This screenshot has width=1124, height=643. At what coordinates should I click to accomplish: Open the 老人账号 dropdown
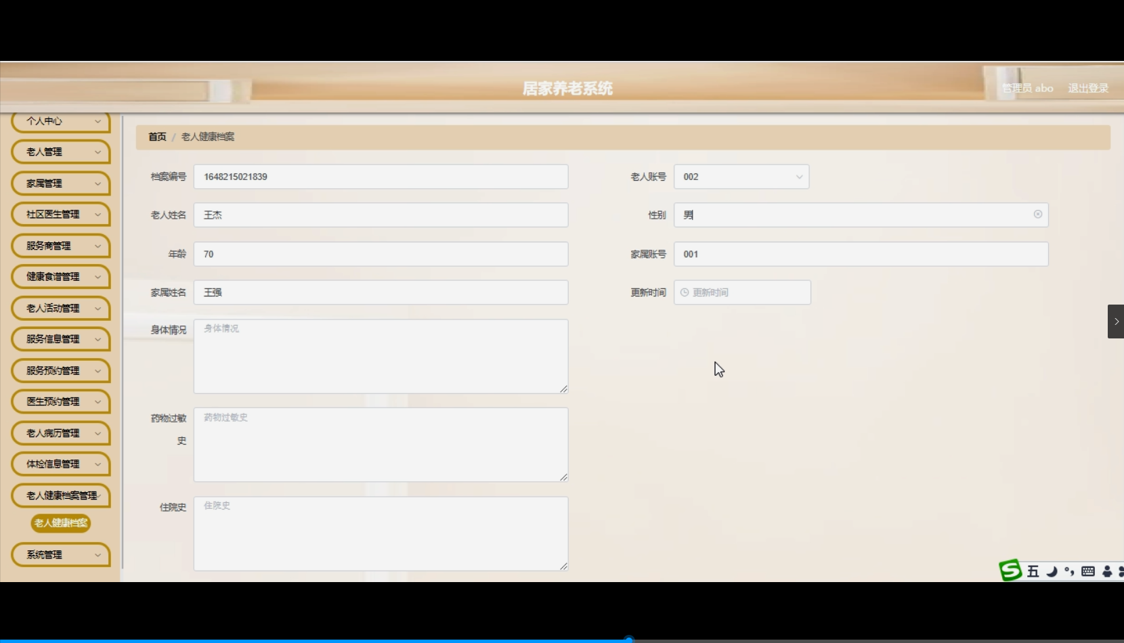(741, 177)
